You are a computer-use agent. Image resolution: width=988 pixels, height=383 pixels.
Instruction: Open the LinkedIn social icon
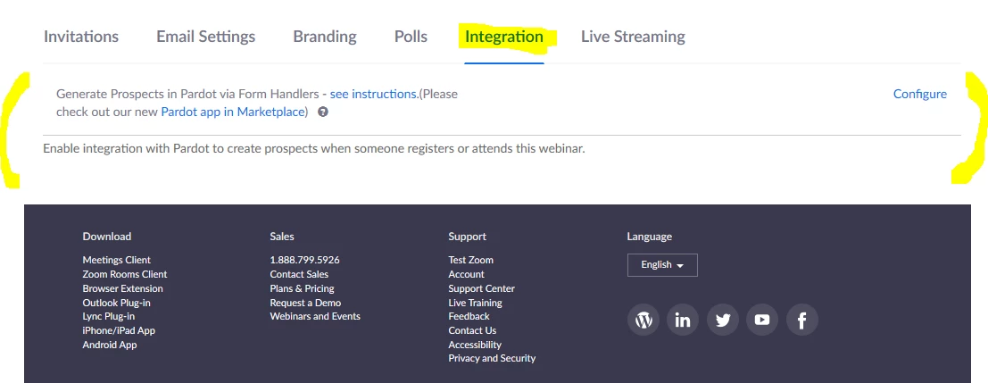tap(683, 320)
